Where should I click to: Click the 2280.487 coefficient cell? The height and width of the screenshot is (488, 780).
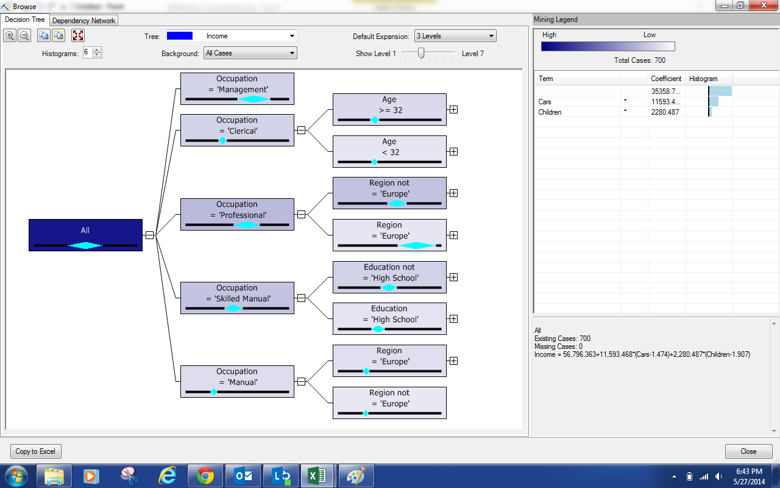click(667, 112)
